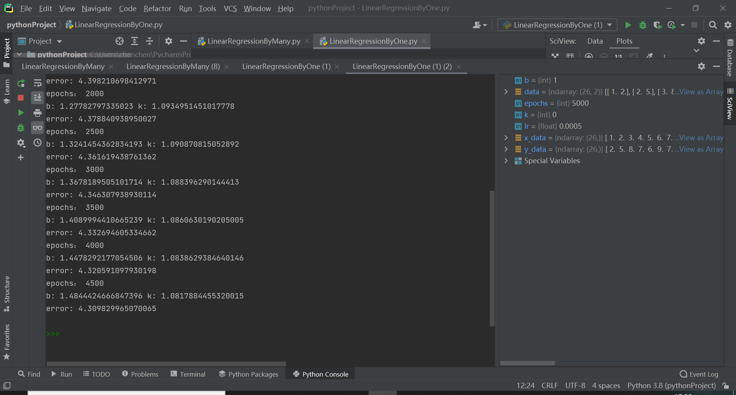Expand all in Project panel
Image resolution: width=736 pixels, height=395 pixels.
135,41
